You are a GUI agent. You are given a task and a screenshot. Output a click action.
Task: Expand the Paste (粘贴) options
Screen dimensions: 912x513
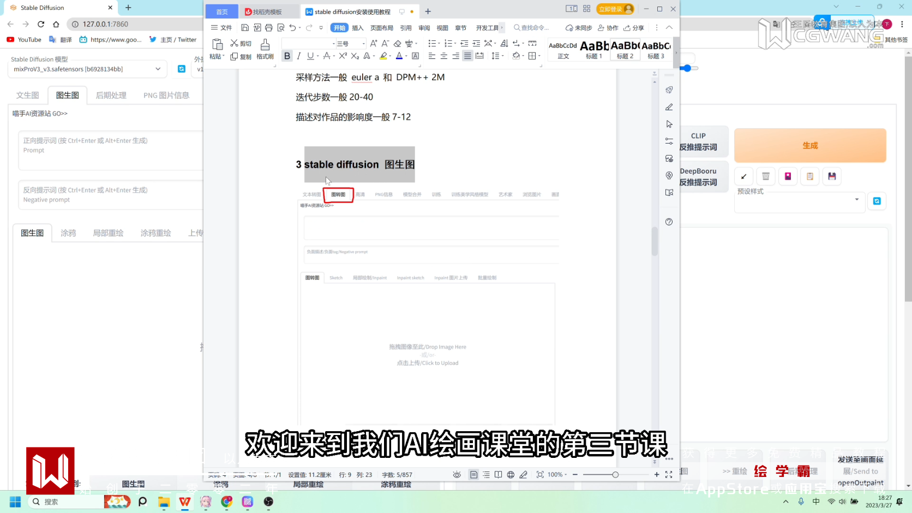(217, 57)
